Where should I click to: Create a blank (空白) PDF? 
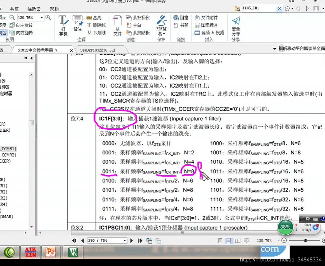pyautogui.click(x=134, y=25)
